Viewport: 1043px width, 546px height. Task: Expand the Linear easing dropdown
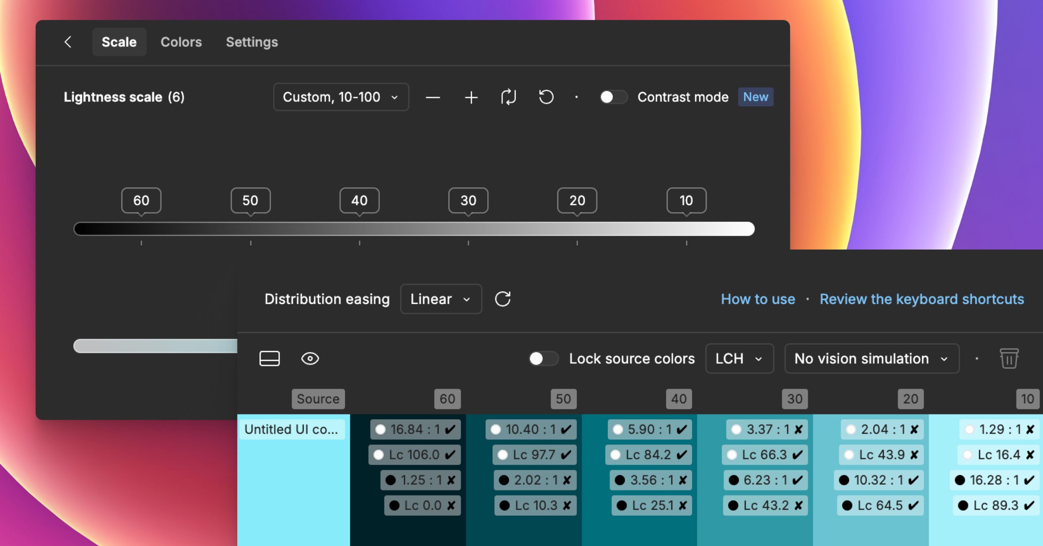[441, 299]
